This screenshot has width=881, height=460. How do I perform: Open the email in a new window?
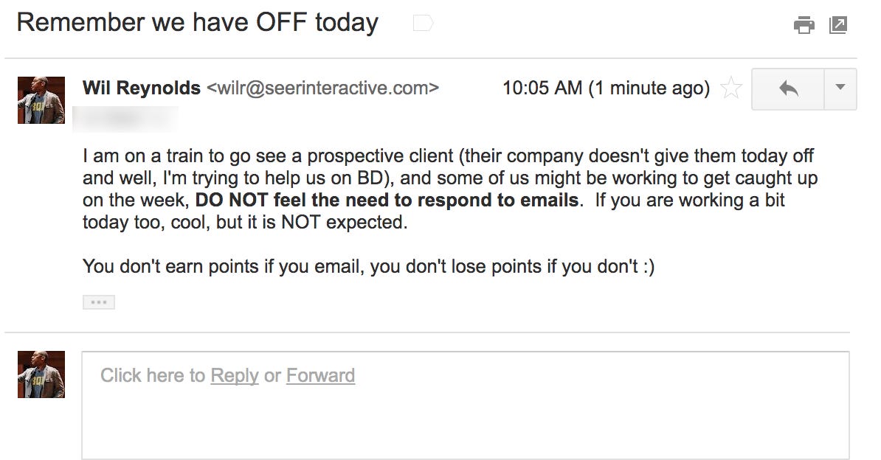coord(837,25)
